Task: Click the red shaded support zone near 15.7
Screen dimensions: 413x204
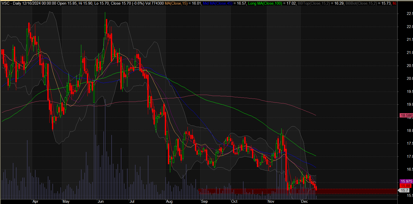Action: click(298, 191)
